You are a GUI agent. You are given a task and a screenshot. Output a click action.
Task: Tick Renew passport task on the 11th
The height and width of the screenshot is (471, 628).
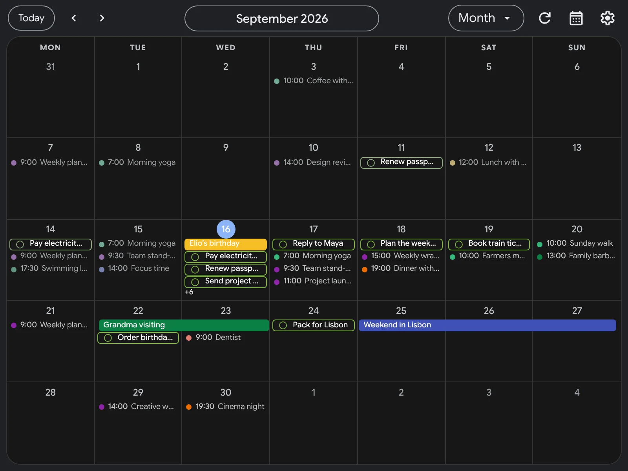point(371,163)
